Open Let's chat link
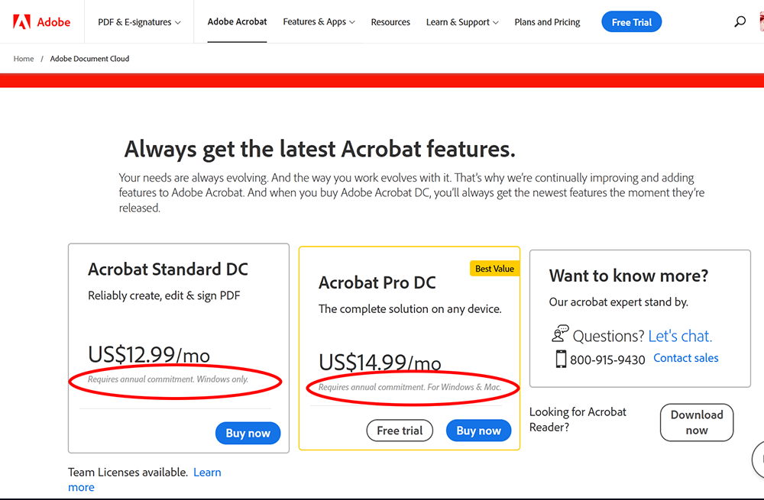The image size is (764, 500). [x=679, y=335]
